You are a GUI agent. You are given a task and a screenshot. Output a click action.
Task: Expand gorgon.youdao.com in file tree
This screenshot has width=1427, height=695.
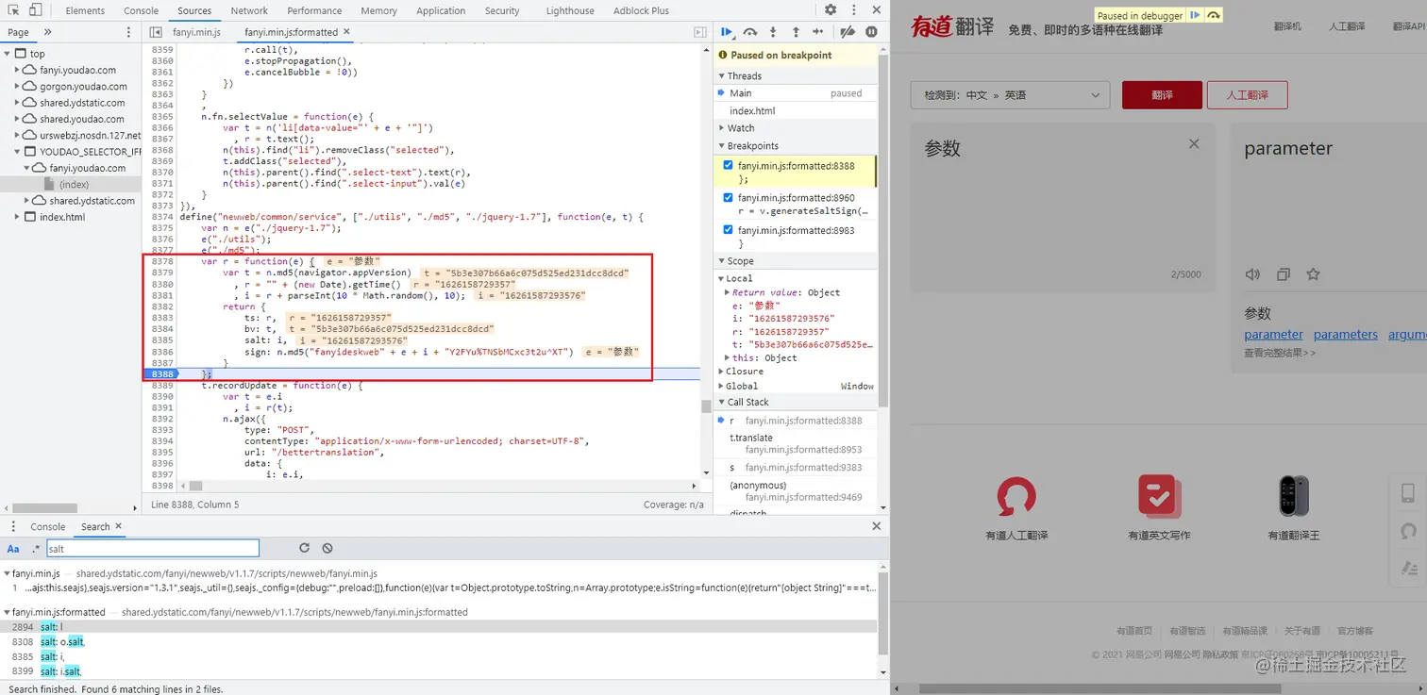(19, 86)
